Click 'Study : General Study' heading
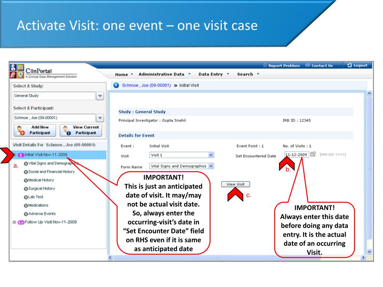The height and width of the screenshot is (287, 383). (142, 112)
